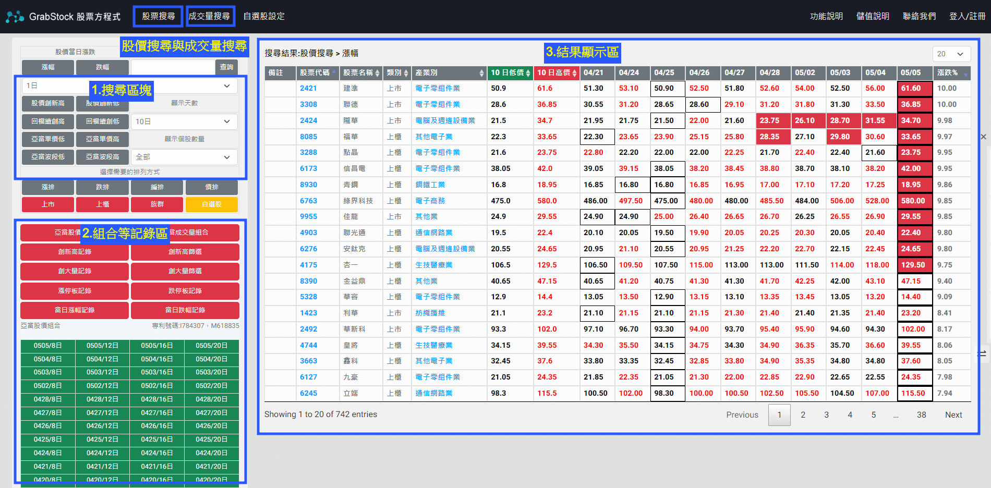This screenshot has height=488, width=991.
Task: Click the Next pagination button
Action: point(953,415)
